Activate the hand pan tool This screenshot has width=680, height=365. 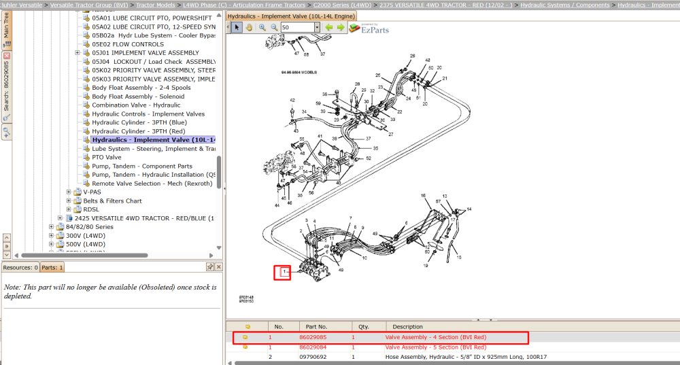pyautogui.click(x=249, y=27)
